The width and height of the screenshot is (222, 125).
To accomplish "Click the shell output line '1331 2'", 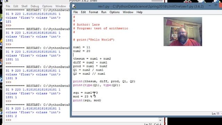I will 11,116.
